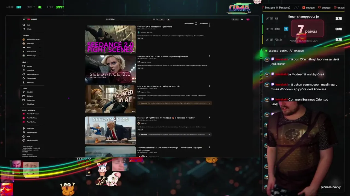Open Nova channel in subscriptions

click(x=27, y=48)
